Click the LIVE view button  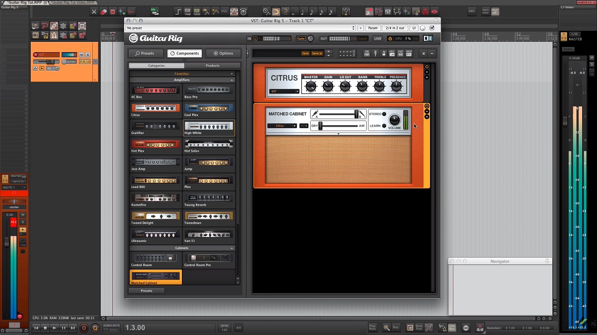pos(377,39)
